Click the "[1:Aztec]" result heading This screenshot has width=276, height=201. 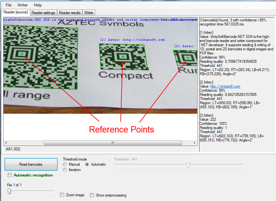[207, 32]
